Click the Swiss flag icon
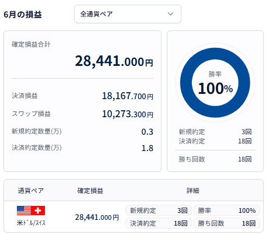Viewport: 266px width, 235px height. (x=38, y=211)
